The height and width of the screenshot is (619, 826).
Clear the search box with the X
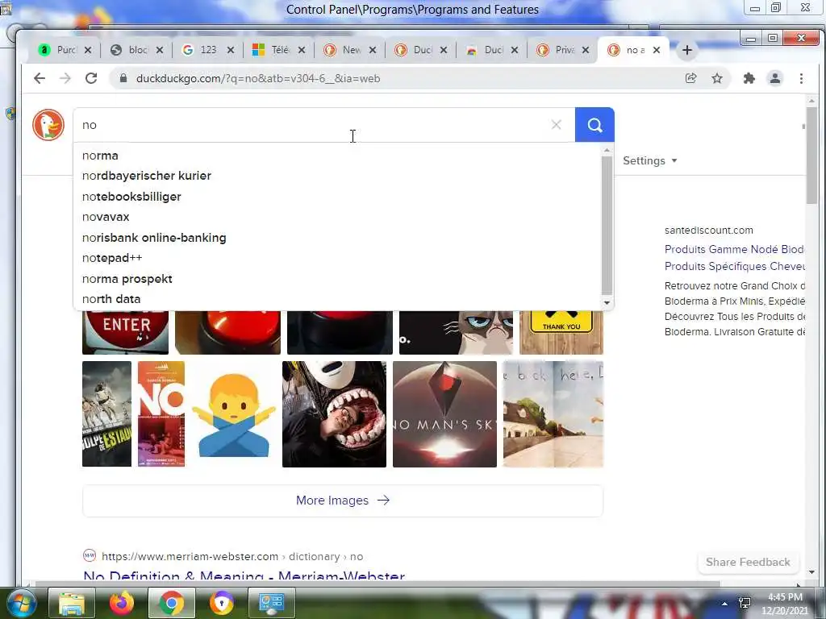pos(557,125)
